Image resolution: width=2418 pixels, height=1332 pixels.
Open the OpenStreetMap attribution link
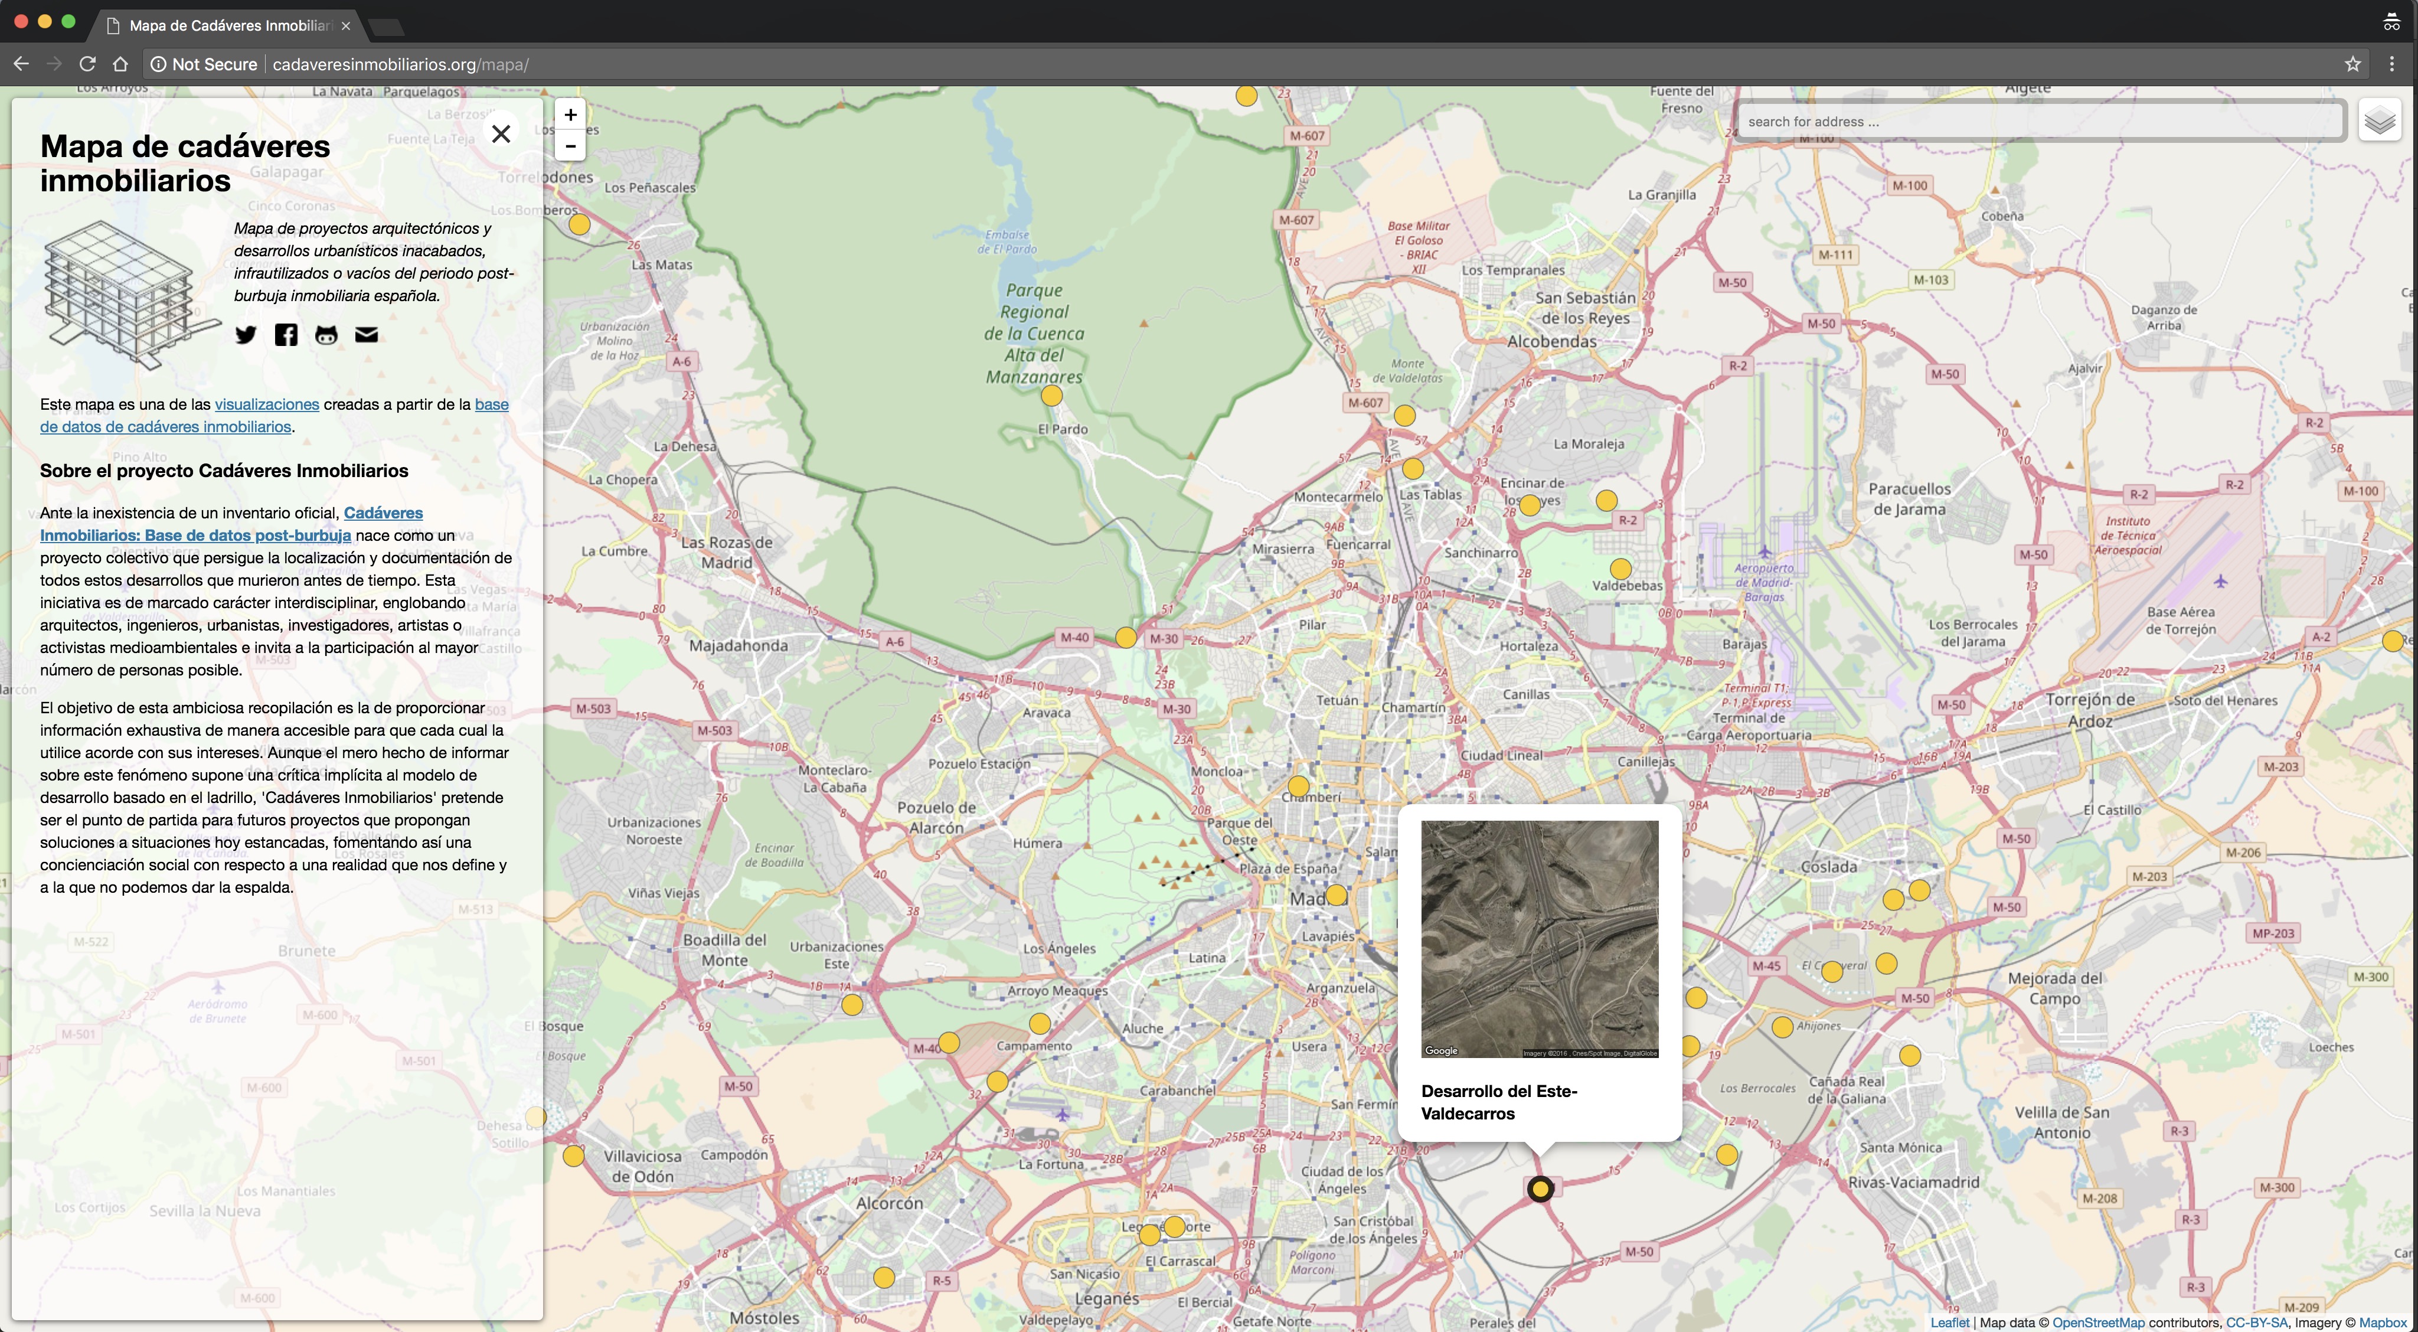pyautogui.click(x=2098, y=1323)
